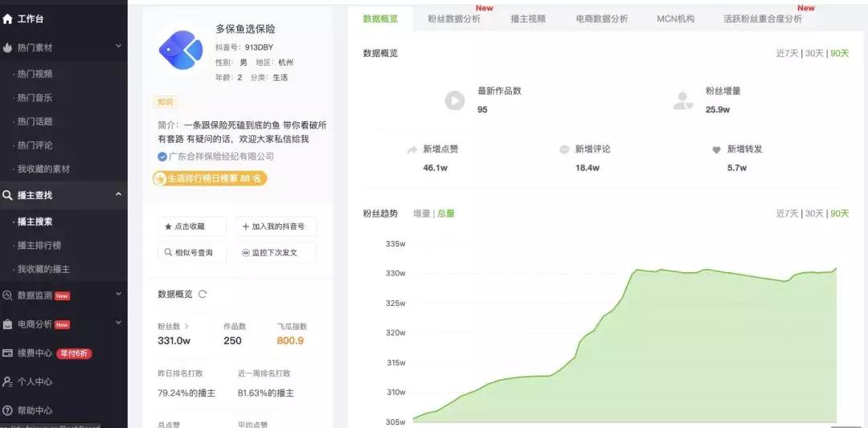Go to 我收藏的播主 in sidebar
The height and width of the screenshot is (428, 868).
coord(43,269)
